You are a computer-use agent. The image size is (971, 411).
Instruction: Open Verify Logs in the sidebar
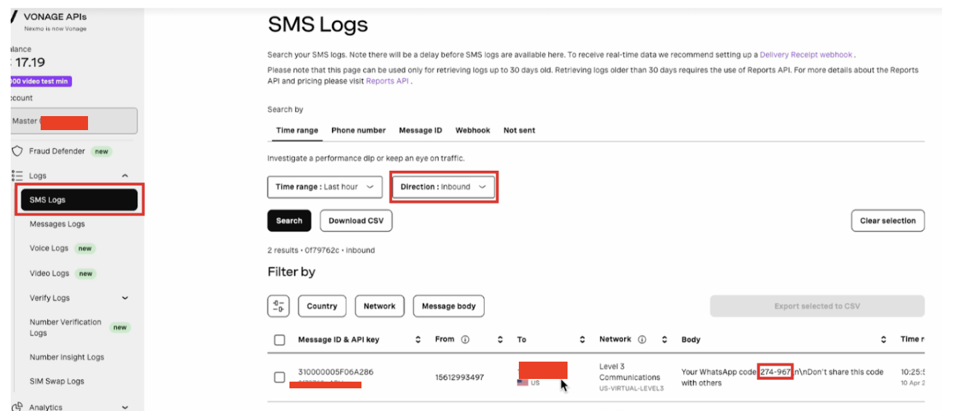coord(50,298)
